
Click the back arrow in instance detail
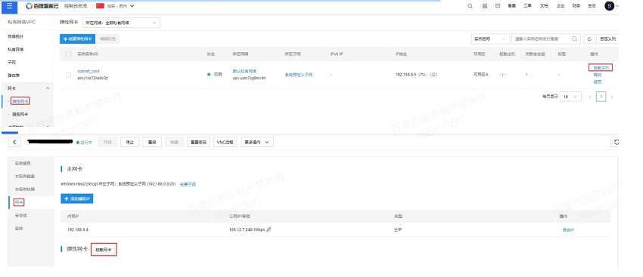[x=15, y=142]
